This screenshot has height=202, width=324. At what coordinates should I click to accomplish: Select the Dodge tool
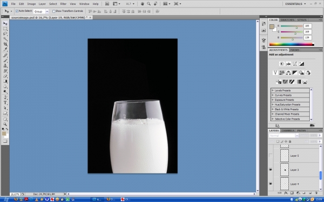pos(5,92)
